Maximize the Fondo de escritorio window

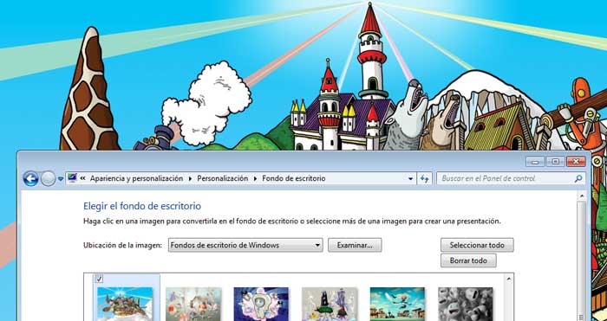pyautogui.click(x=556, y=162)
